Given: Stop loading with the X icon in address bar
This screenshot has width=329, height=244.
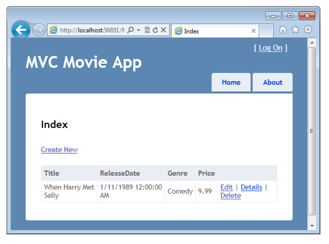Looking at the screenshot, I should coord(163,30).
